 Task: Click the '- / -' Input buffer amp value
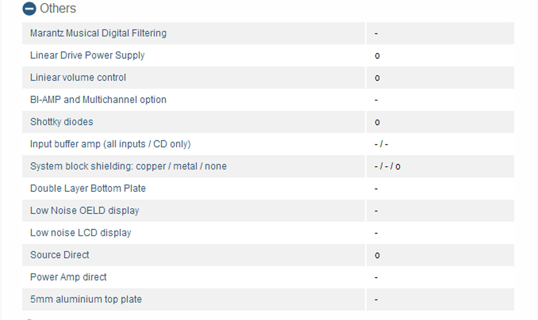pos(381,144)
